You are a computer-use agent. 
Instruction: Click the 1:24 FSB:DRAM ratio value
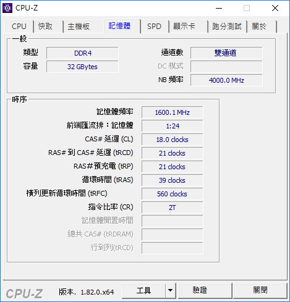pyautogui.click(x=173, y=126)
